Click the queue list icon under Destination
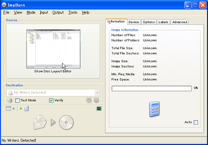This screenshot has width=208, height=145. pos(8,109)
